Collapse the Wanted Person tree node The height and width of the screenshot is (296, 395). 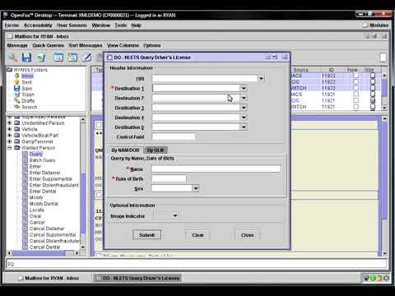click(10, 148)
